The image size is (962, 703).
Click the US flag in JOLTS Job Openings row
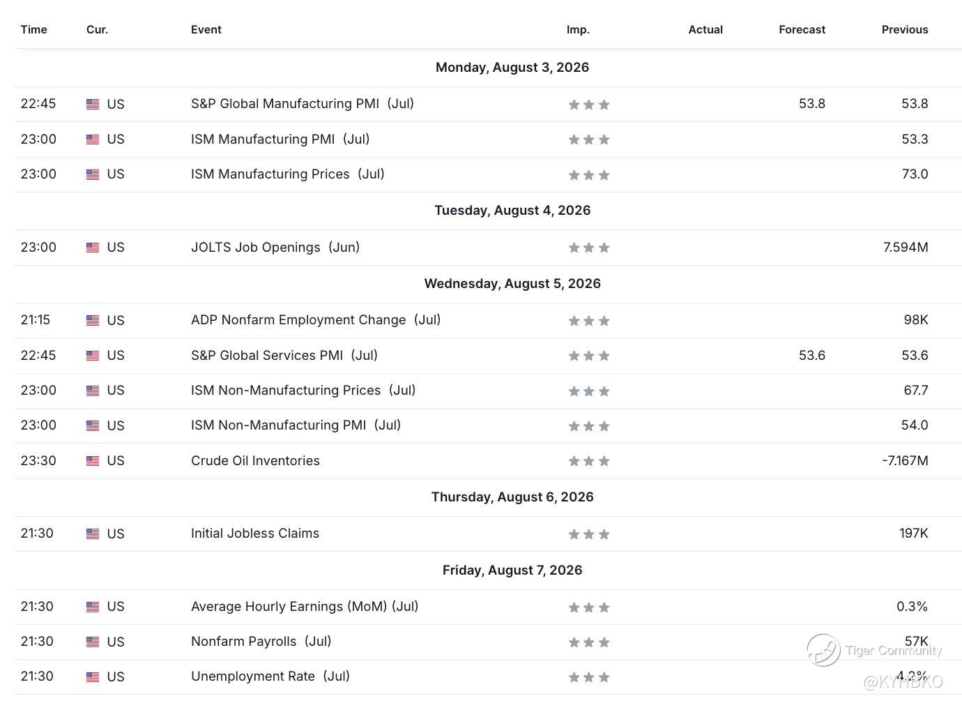point(93,248)
